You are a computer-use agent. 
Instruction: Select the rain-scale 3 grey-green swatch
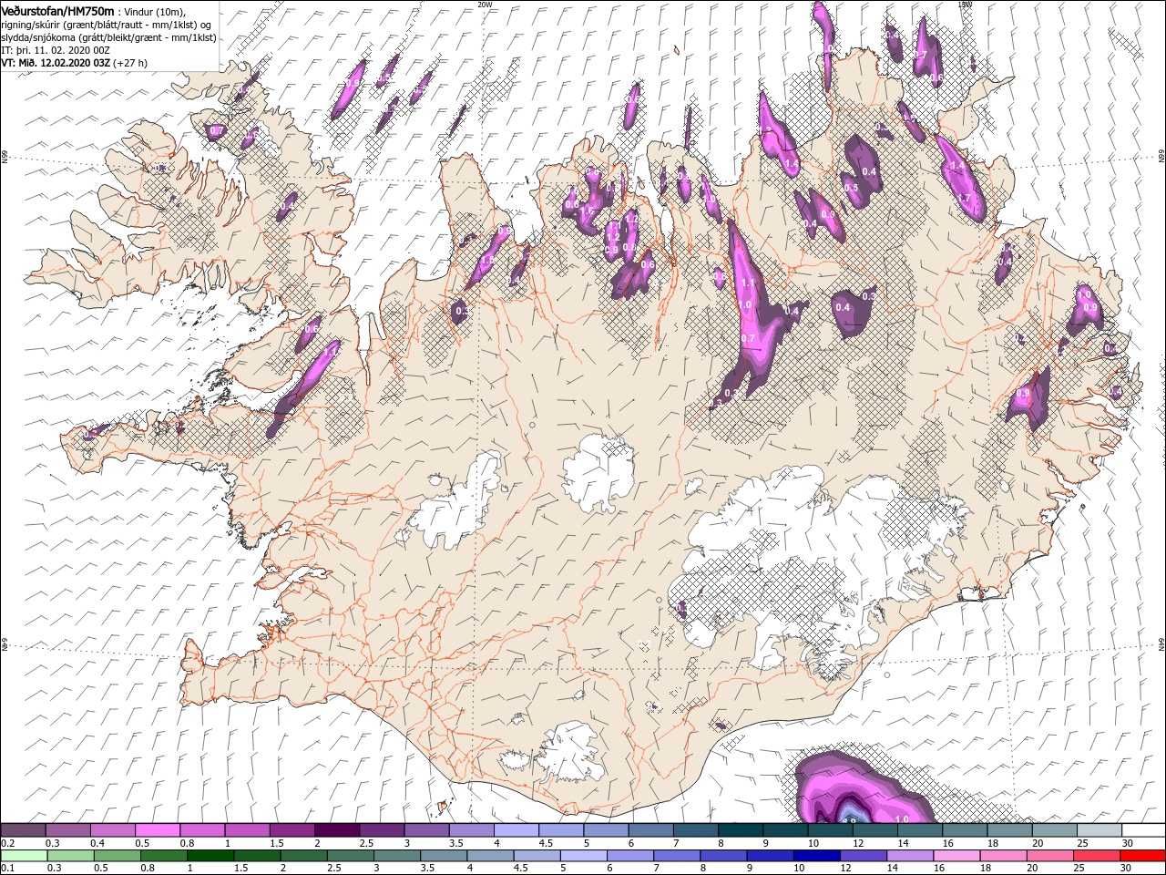[x=396, y=855]
